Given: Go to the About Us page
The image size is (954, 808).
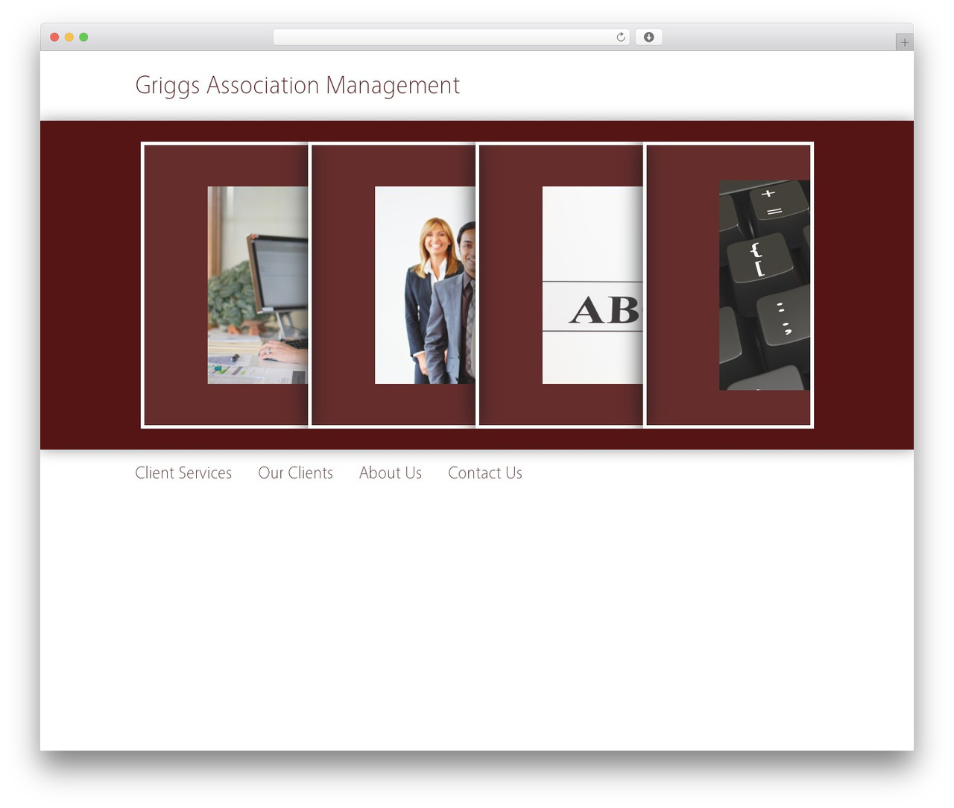Looking at the screenshot, I should coord(391,473).
